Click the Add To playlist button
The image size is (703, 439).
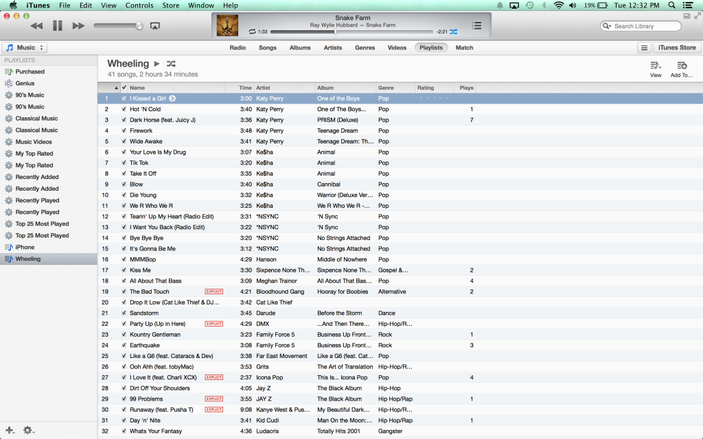(682, 69)
